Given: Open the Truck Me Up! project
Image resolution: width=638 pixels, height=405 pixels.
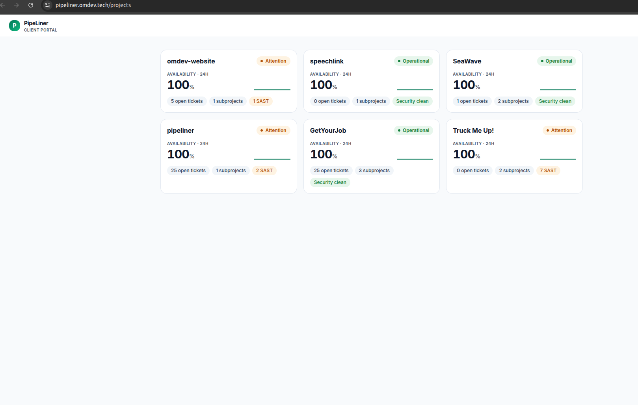Looking at the screenshot, I should (x=473, y=130).
